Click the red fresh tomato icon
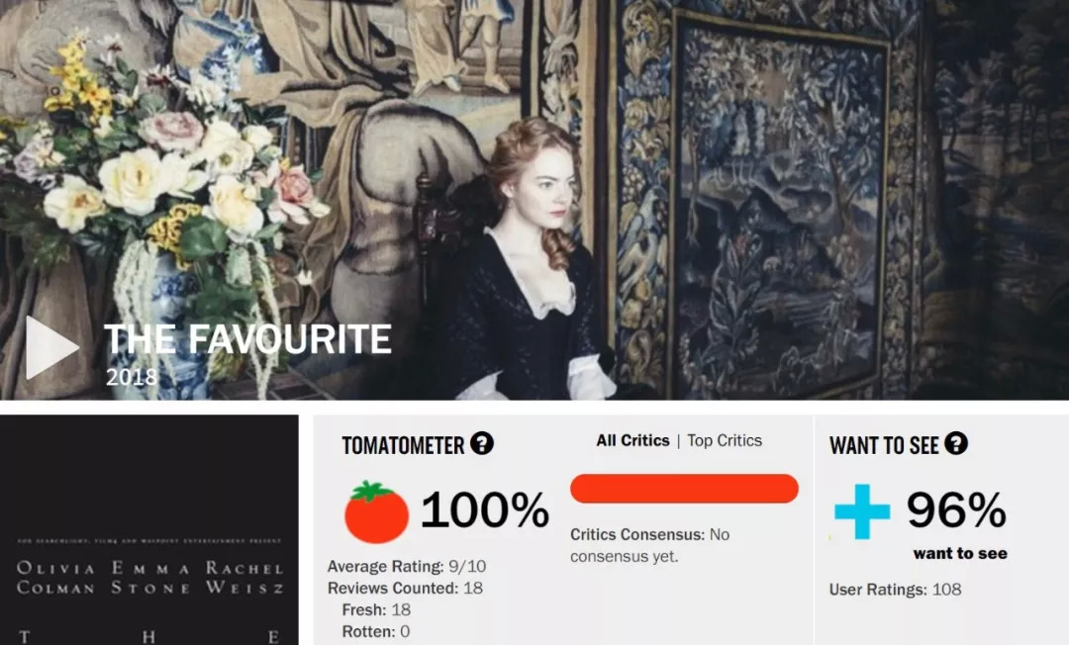The width and height of the screenshot is (1069, 645). (x=376, y=512)
